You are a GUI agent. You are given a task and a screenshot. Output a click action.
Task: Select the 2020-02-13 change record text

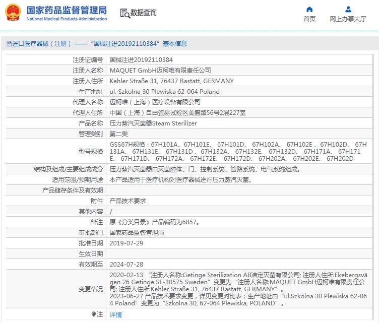[238, 282]
